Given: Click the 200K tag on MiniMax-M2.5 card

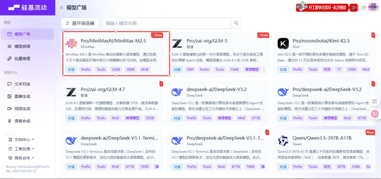Looking at the screenshot, I should pyautogui.click(x=131, y=70).
